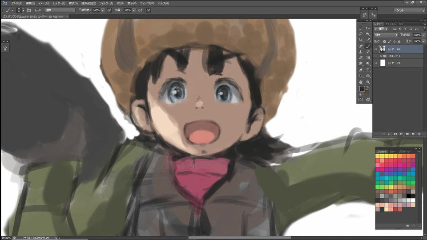Screen dimensions: 427x240
Task: Switch to the ナビゲーター tab
Action: tap(405, 152)
